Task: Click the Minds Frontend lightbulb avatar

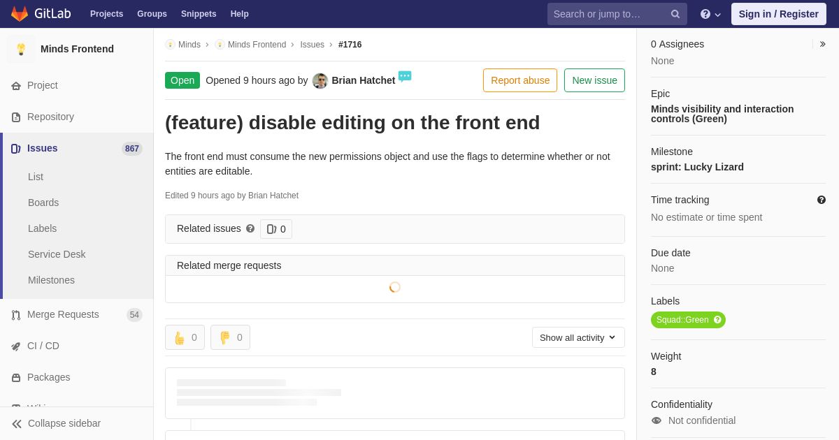Action: point(21,49)
